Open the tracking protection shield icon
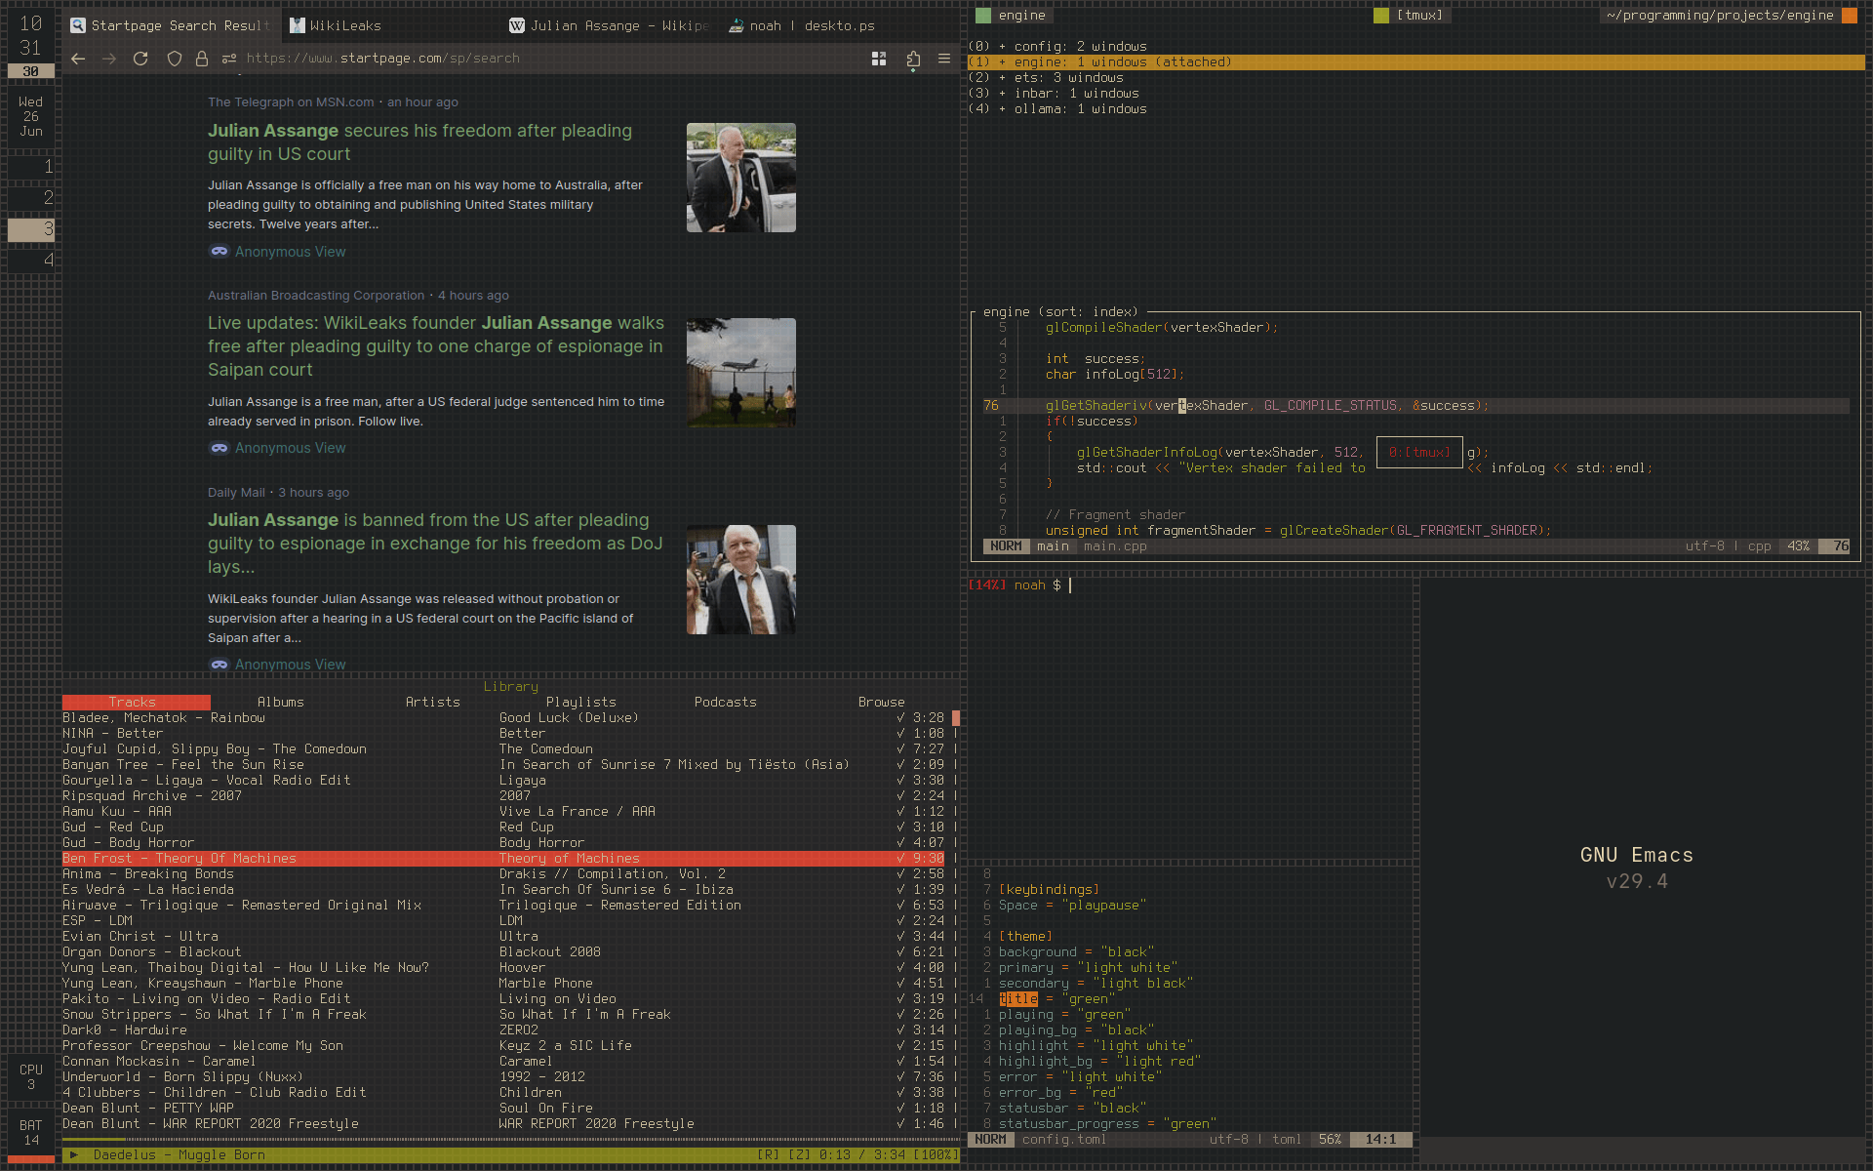 tap(175, 59)
